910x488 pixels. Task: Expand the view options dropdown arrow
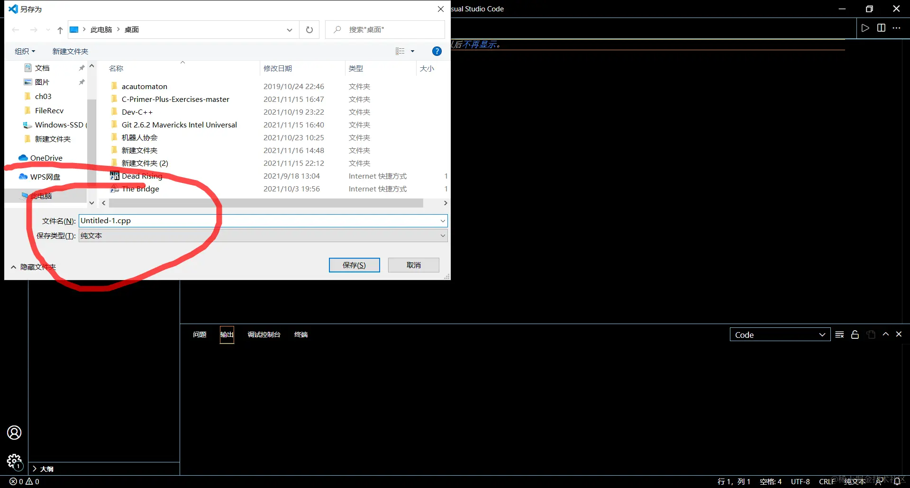pos(412,51)
